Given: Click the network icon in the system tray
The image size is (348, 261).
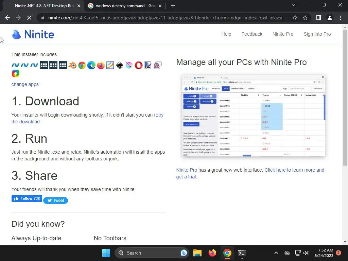Looking at the screenshot, I should click(298, 253).
